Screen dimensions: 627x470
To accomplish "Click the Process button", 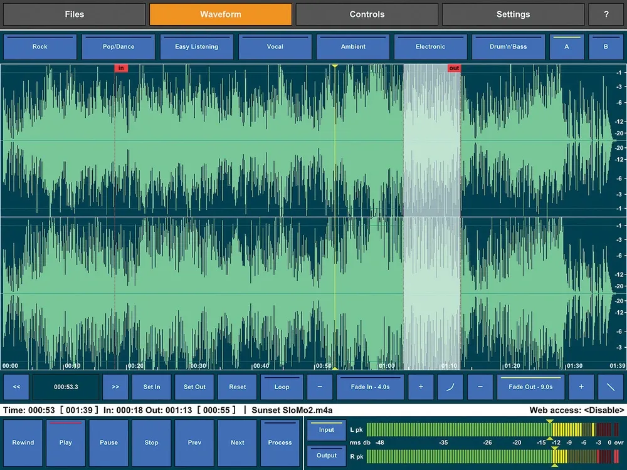I will [x=280, y=443].
